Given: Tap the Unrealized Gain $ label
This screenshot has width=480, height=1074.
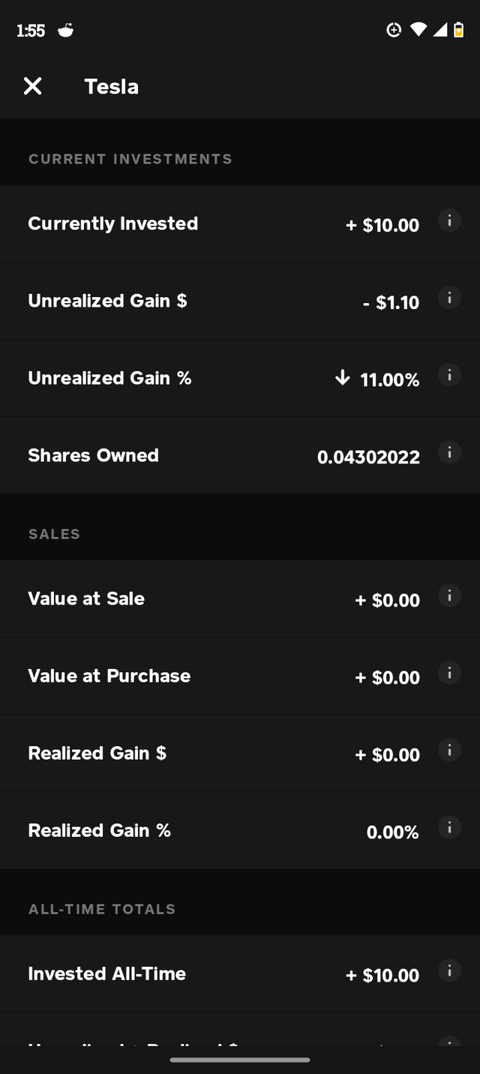Looking at the screenshot, I should click(107, 301).
